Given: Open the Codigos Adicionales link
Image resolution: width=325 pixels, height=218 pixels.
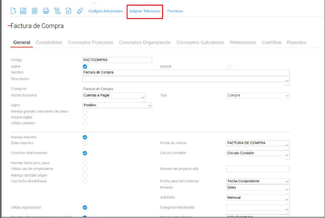Looking at the screenshot, I should pos(106,11).
